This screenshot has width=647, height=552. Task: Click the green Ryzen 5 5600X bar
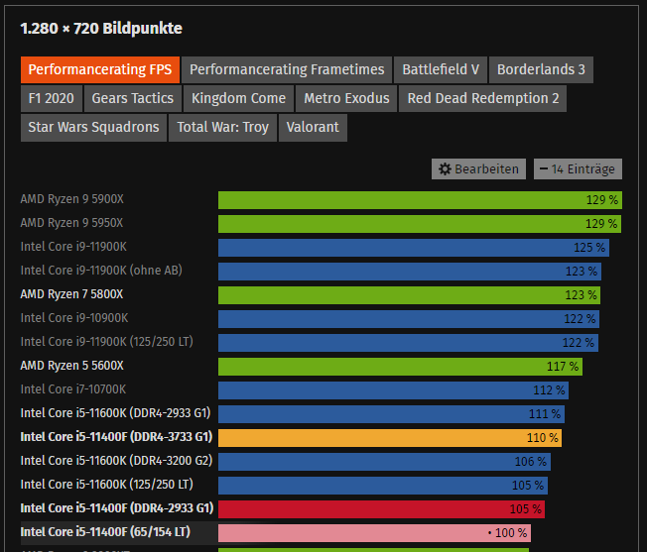(x=400, y=367)
